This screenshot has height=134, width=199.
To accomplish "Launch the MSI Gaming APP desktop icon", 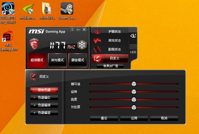I will [8, 41].
